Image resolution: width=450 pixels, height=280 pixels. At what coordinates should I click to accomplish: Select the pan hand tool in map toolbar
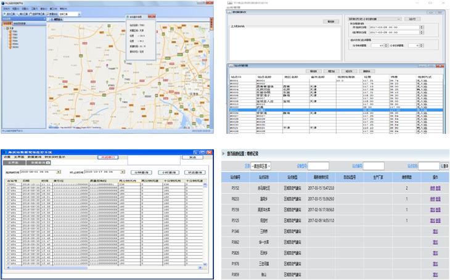tap(37, 14)
